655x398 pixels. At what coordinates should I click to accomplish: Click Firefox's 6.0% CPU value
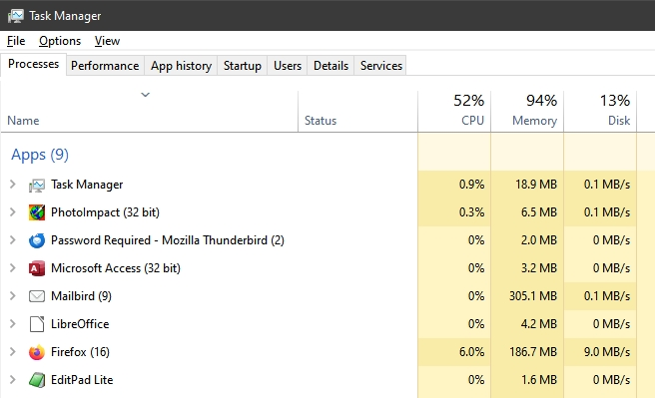pos(471,352)
